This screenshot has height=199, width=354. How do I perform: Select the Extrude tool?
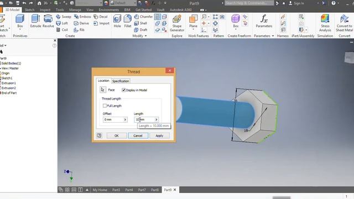pos(35,21)
